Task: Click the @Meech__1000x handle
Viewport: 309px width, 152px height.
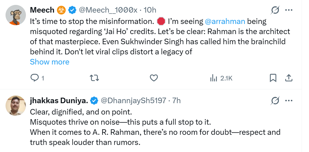Action: (x=108, y=10)
